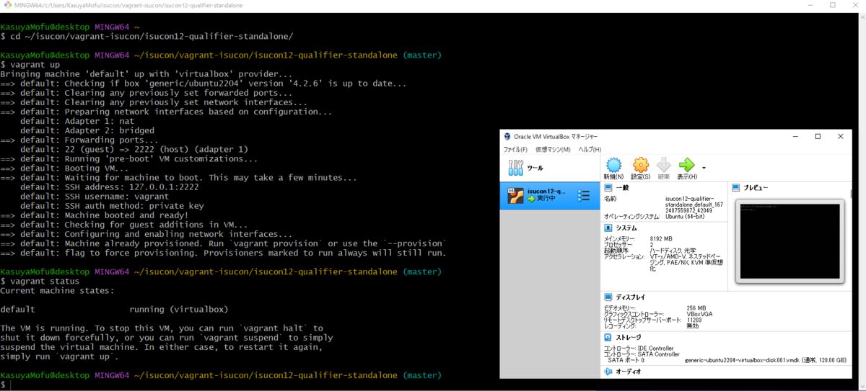
Task: Maximize the VirtualBox Manager window
Action: pyautogui.click(x=818, y=136)
